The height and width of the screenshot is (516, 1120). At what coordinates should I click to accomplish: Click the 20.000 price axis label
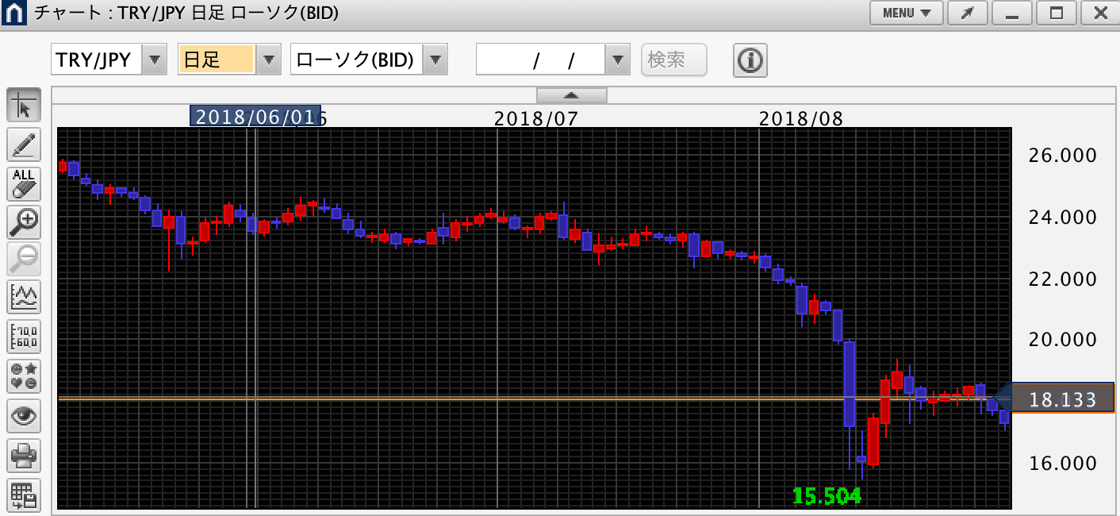click(1062, 341)
